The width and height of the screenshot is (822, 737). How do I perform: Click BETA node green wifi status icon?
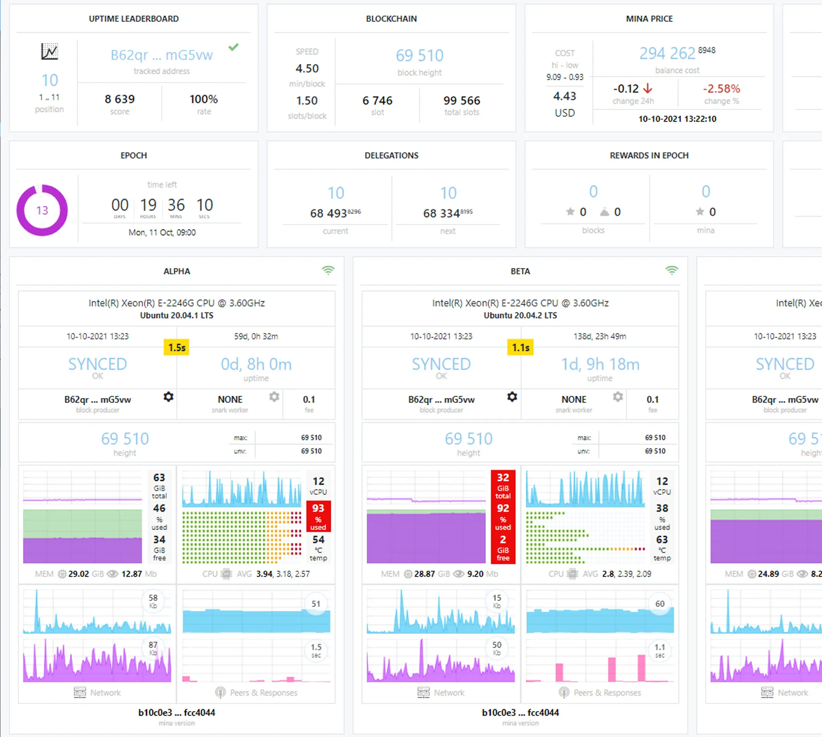coord(672,271)
